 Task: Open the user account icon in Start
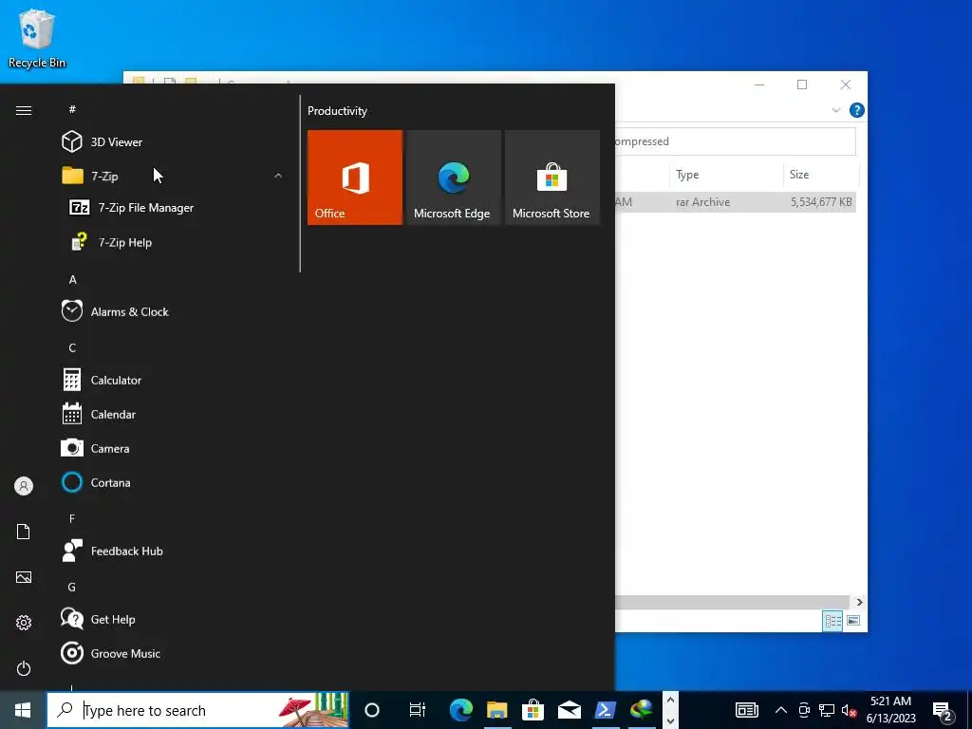pyautogui.click(x=24, y=486)
